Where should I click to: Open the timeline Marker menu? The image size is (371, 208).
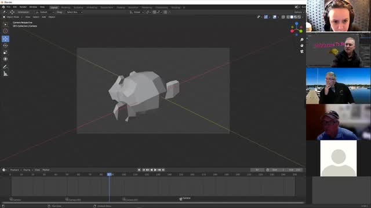tap(46, 170)
